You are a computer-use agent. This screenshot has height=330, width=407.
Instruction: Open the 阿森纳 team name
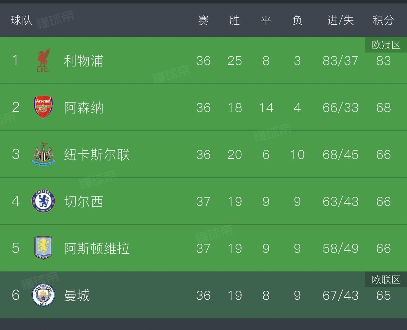coord(83,108)
